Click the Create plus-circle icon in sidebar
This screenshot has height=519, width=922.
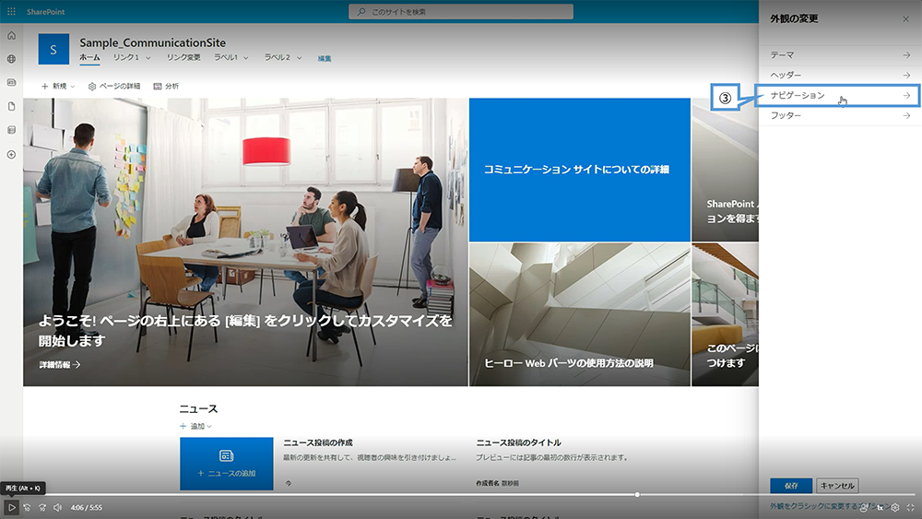[11, 154]
